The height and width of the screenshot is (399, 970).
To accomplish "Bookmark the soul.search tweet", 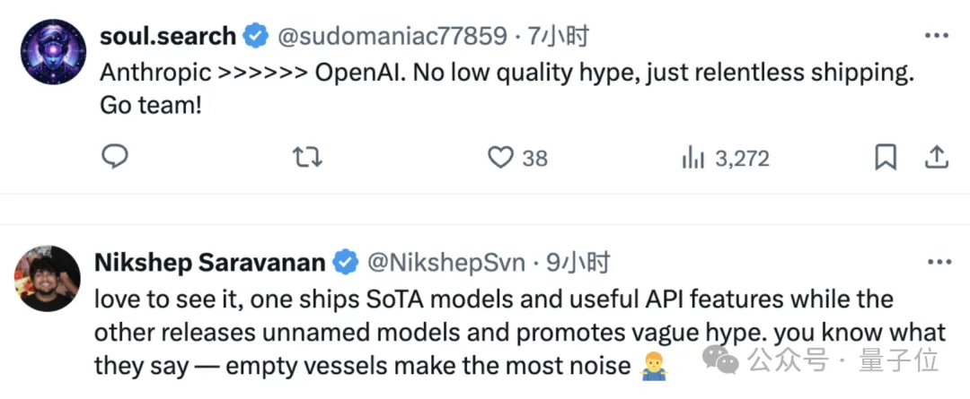I will [x=886, y=158].
